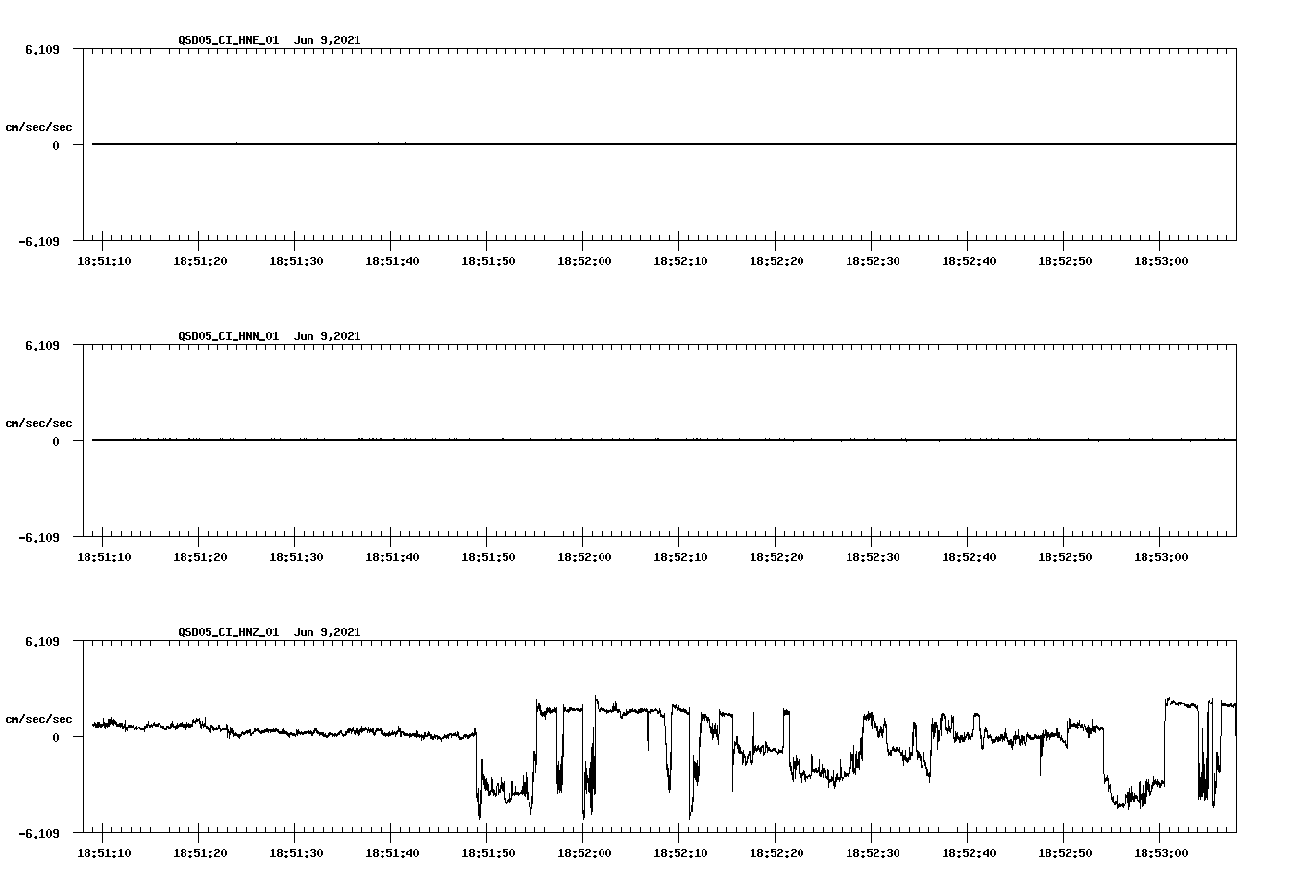Click the 6.109 upper limit on the HNN plot
Image resolution: width=1305 pixels, height=888 pixels.
pos(42,345)
